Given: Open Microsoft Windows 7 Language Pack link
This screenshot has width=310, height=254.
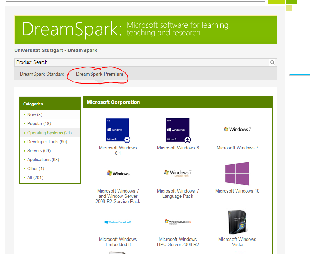Looking at the screenshot, I should click(178, 194).
